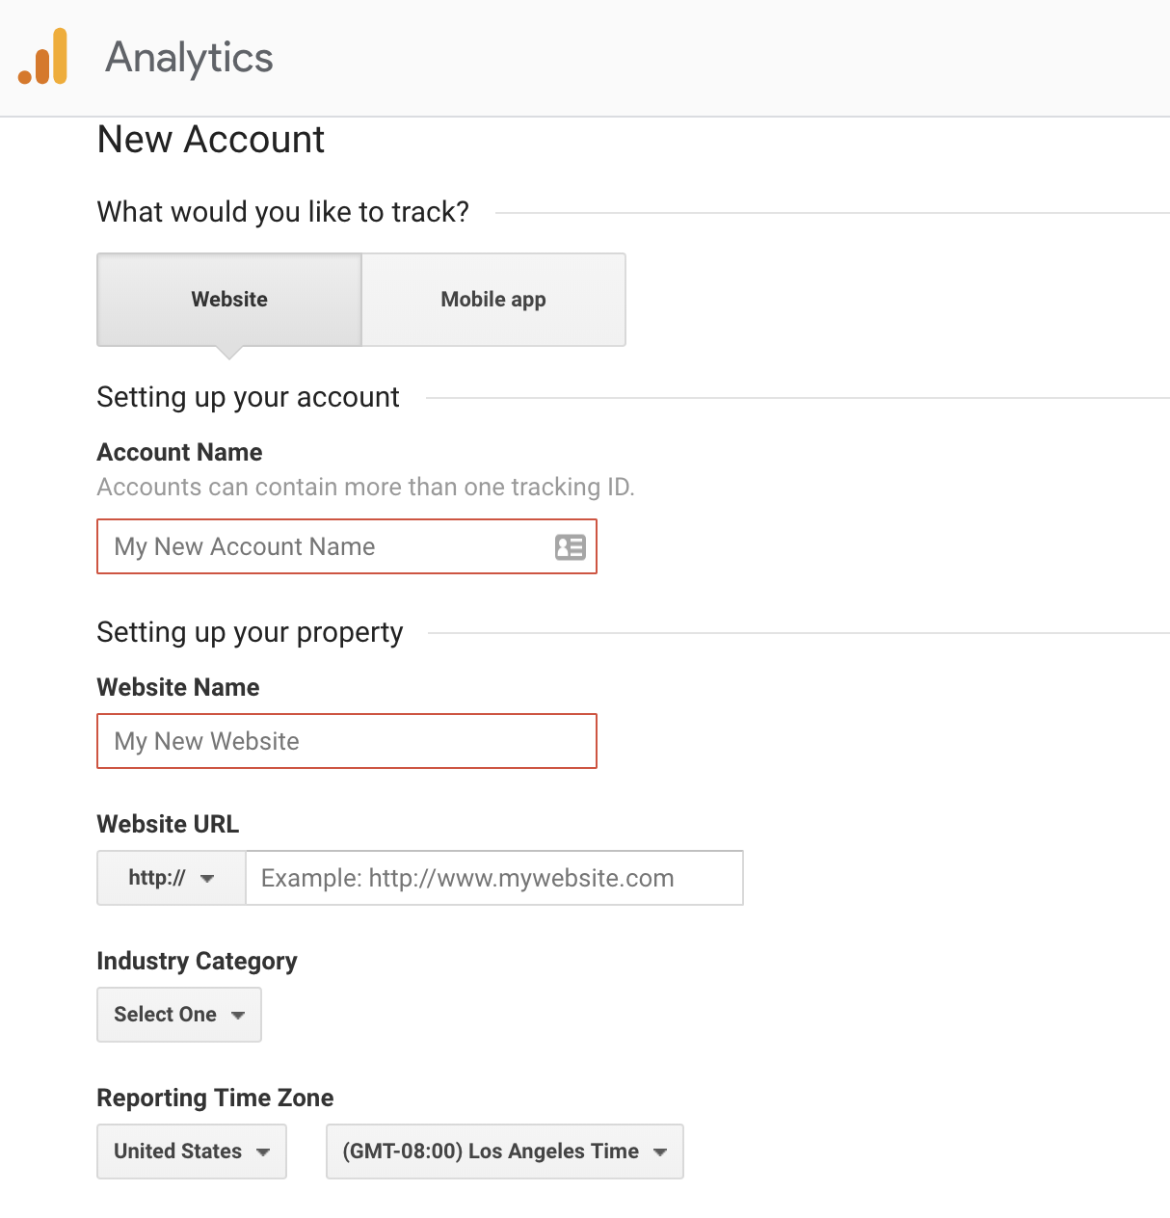
Task: Open the Los Angeles Time zone dropdown
Action: click(x=504, y=1152)
